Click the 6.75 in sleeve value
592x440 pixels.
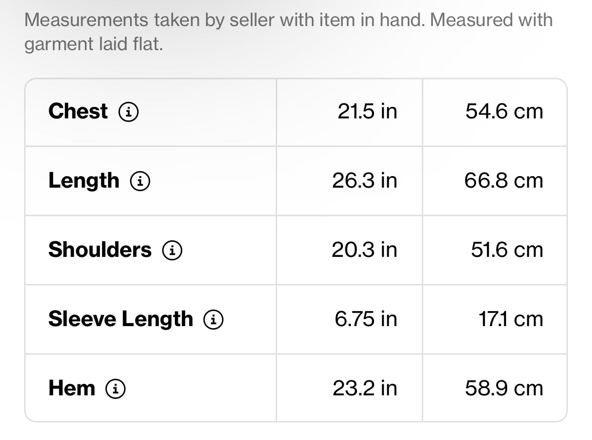coord(366,319)
